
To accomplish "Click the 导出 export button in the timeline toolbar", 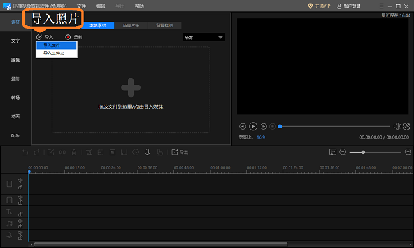I will (180, 152).
